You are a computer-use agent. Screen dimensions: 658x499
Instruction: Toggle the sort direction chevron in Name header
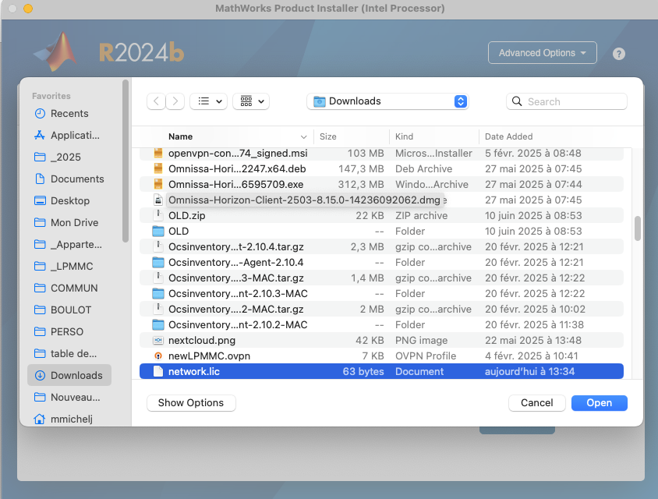304,136
